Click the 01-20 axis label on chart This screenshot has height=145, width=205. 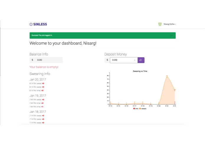point(159,106)
